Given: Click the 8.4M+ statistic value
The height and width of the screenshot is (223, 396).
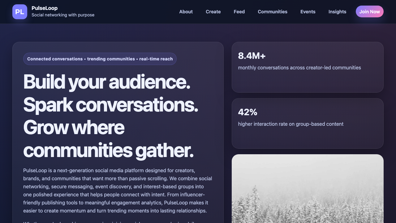Looking at the screenshot, I should [252, 56].
